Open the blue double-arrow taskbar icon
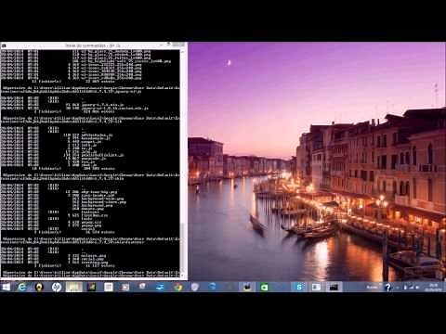The width and height of the screenshot is (446, 334). (160, 288)
